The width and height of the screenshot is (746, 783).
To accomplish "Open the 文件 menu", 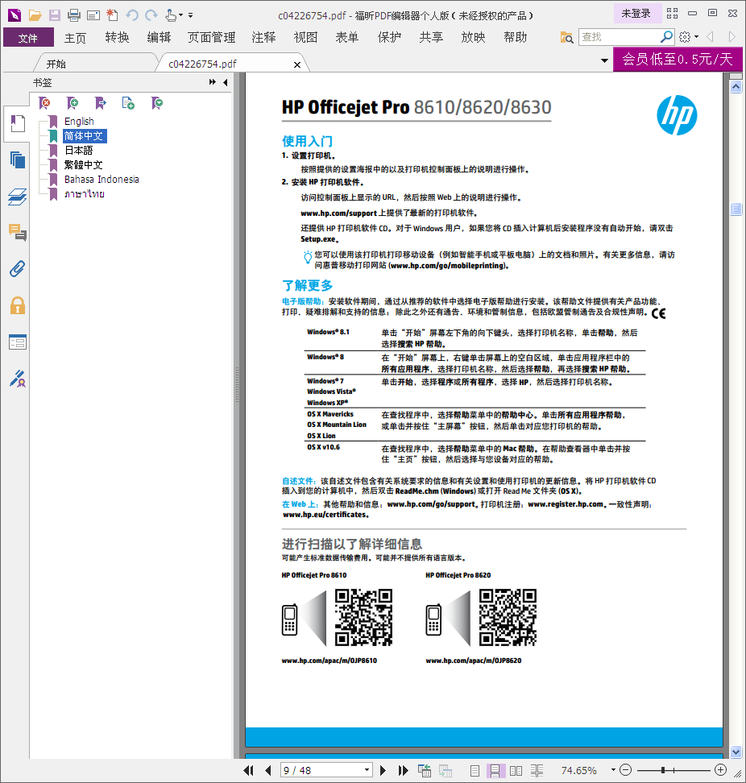I will (28, 37).
